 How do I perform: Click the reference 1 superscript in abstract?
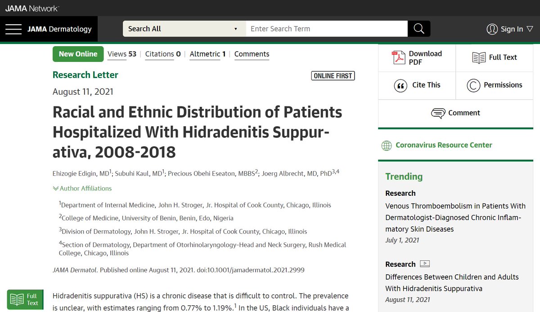coord(235,305)
